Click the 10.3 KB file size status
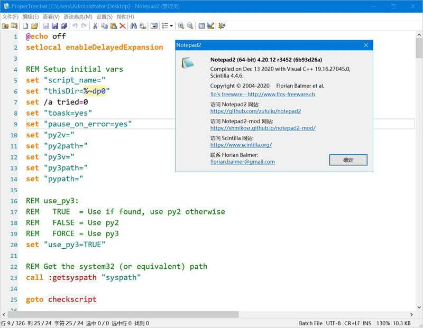The width and height of the screenshot is (423, 328). coord(401,323)
